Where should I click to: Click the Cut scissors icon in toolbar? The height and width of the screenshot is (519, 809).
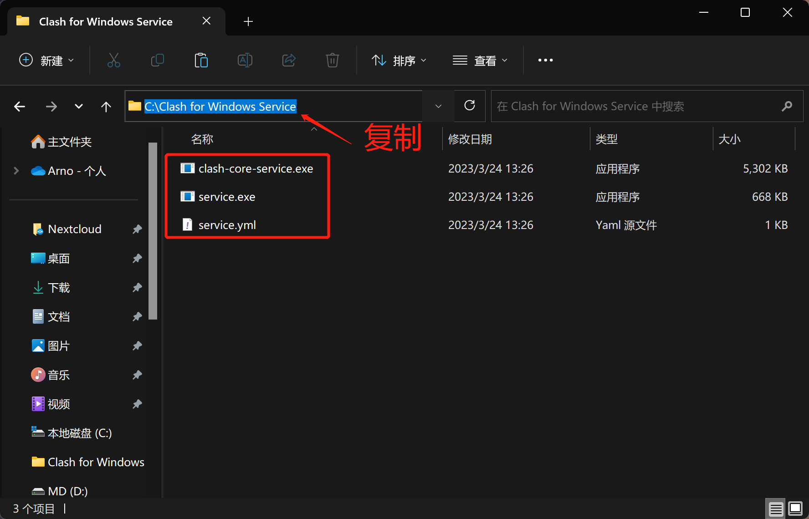tap(113, 60)
